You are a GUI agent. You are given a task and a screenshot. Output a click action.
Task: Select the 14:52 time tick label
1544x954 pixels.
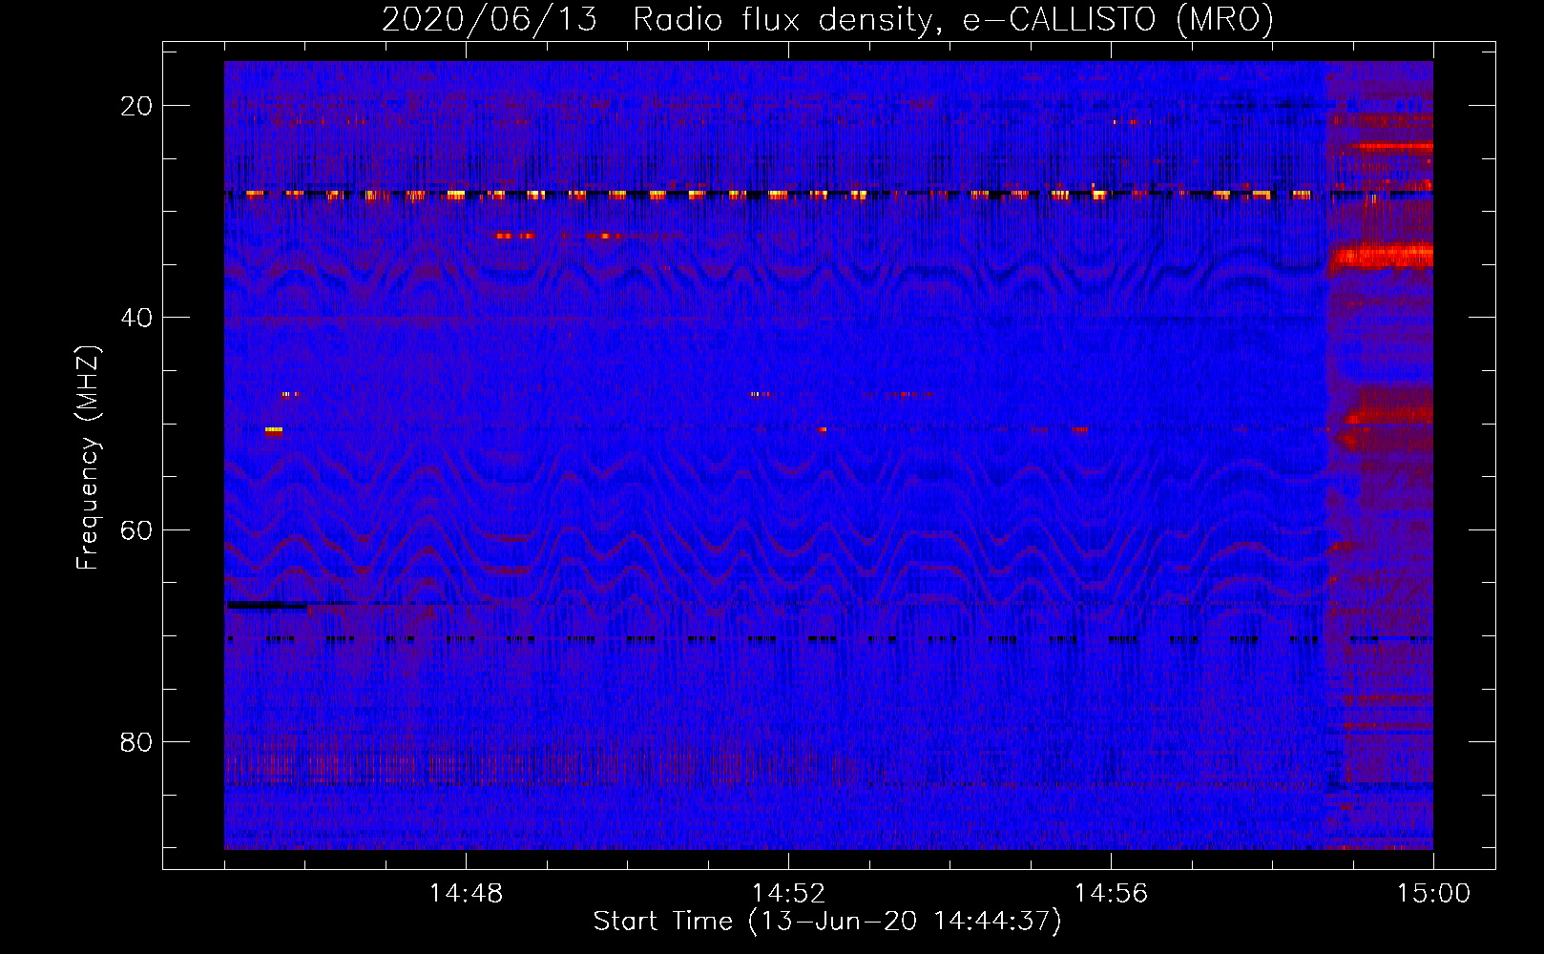click(x=788, y=894)
